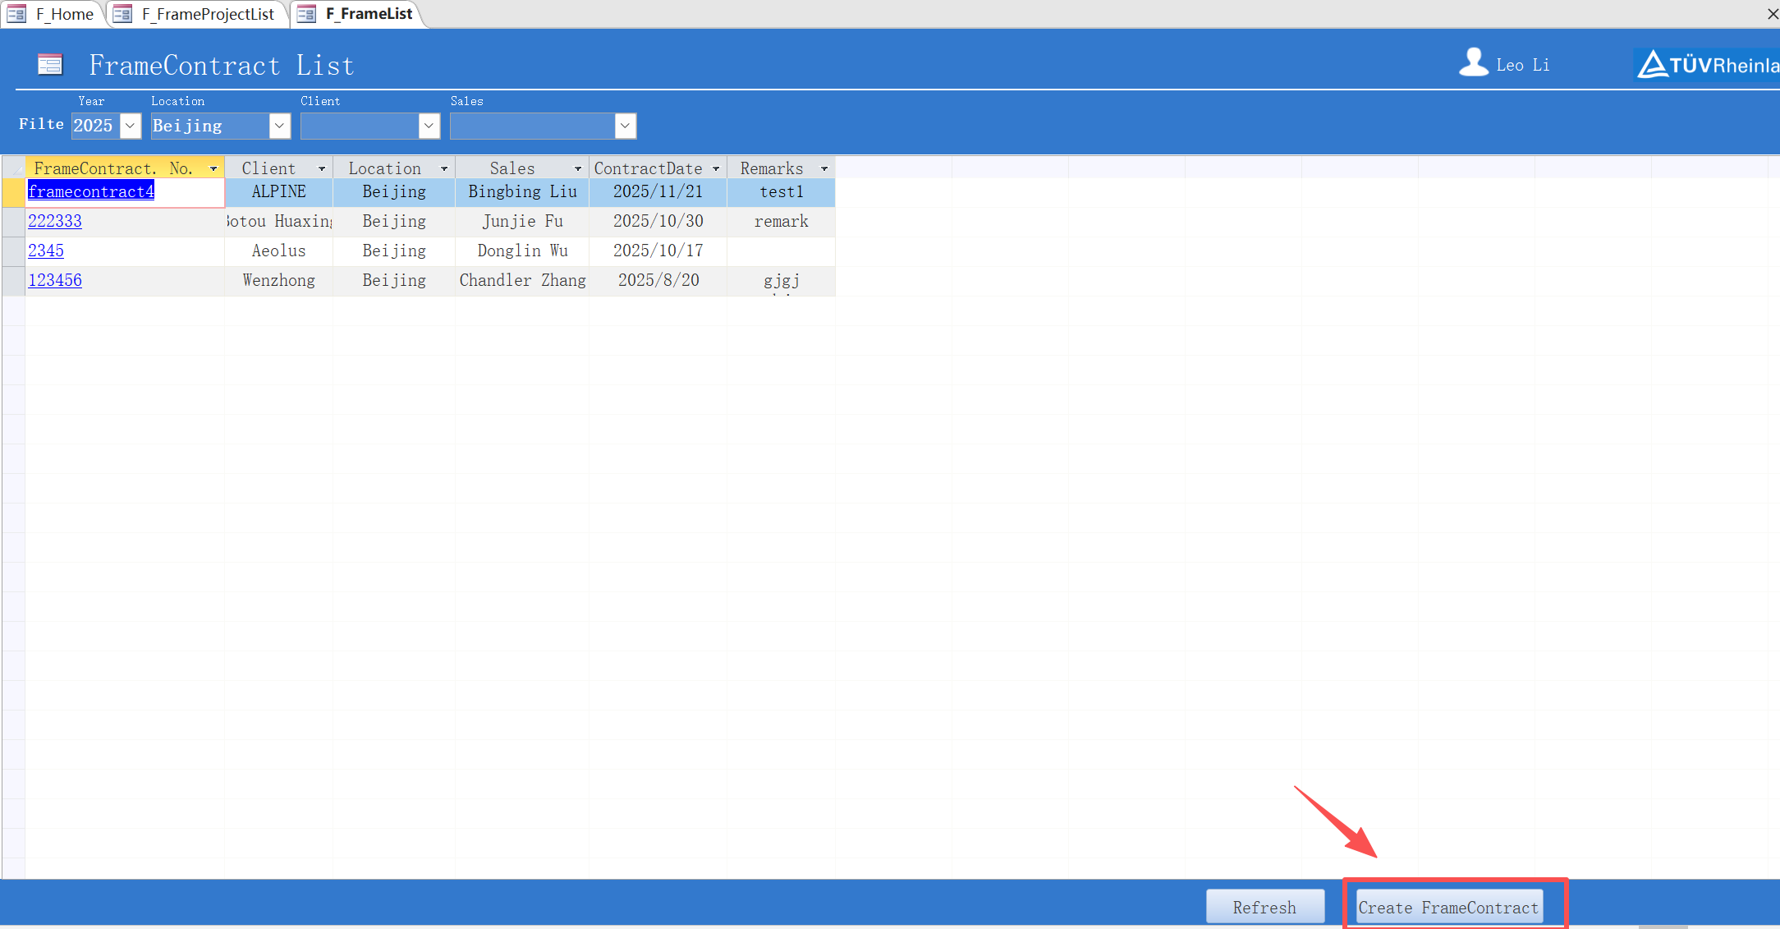Click the Leo Li user avatar icon
The width and height of the screenshot is (1780, 929).
pos(1473,62)
